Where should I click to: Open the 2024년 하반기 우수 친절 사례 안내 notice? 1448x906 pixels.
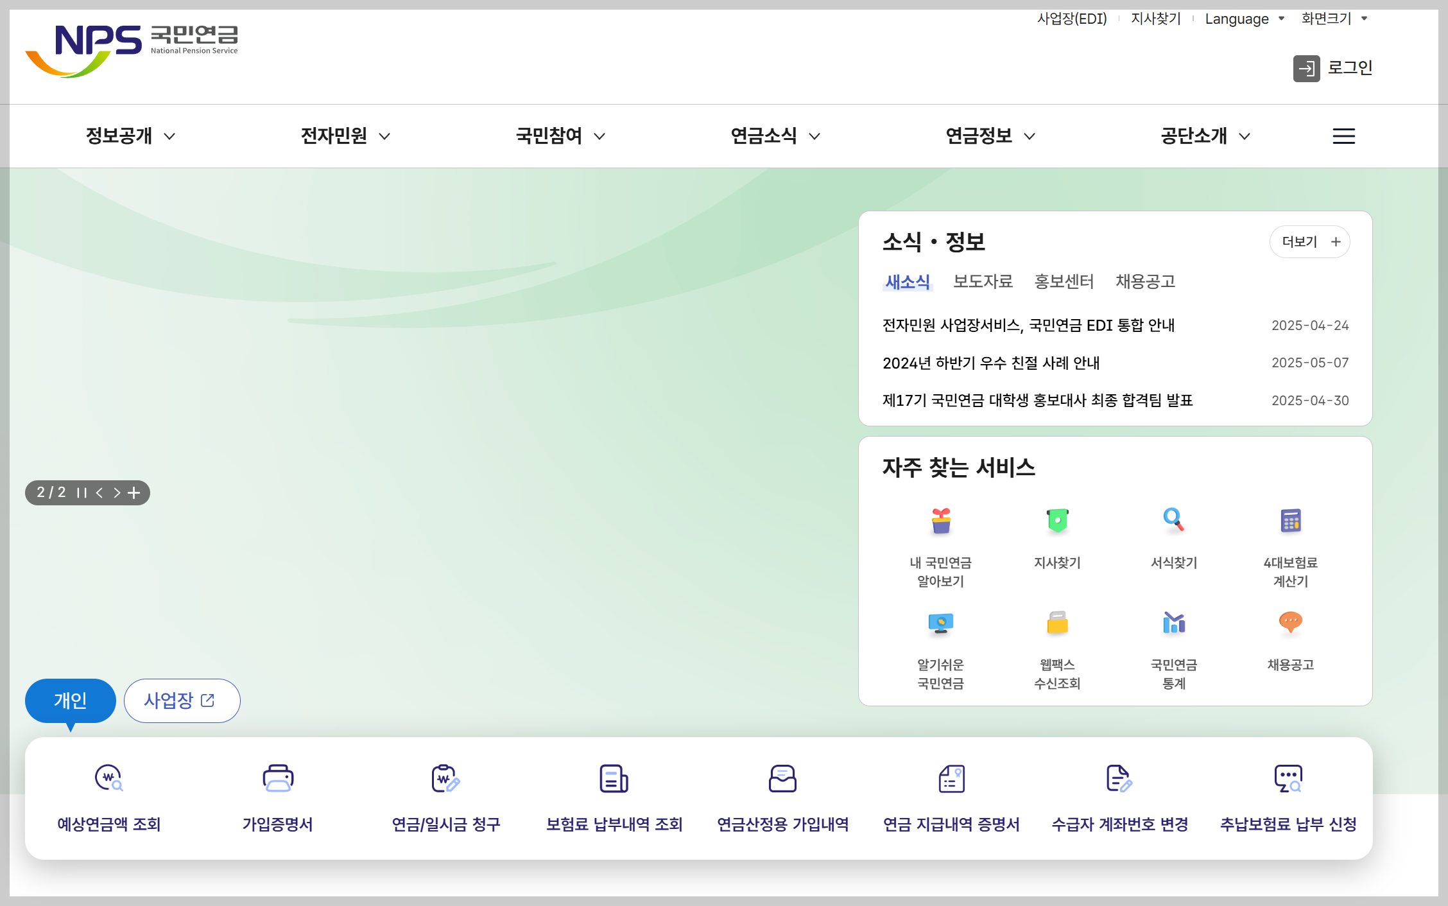point(991,363)
